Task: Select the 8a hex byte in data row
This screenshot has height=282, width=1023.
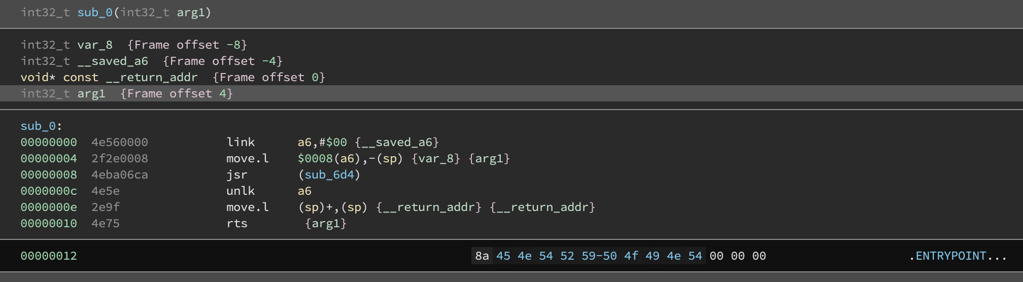Action: pos(482,256)
